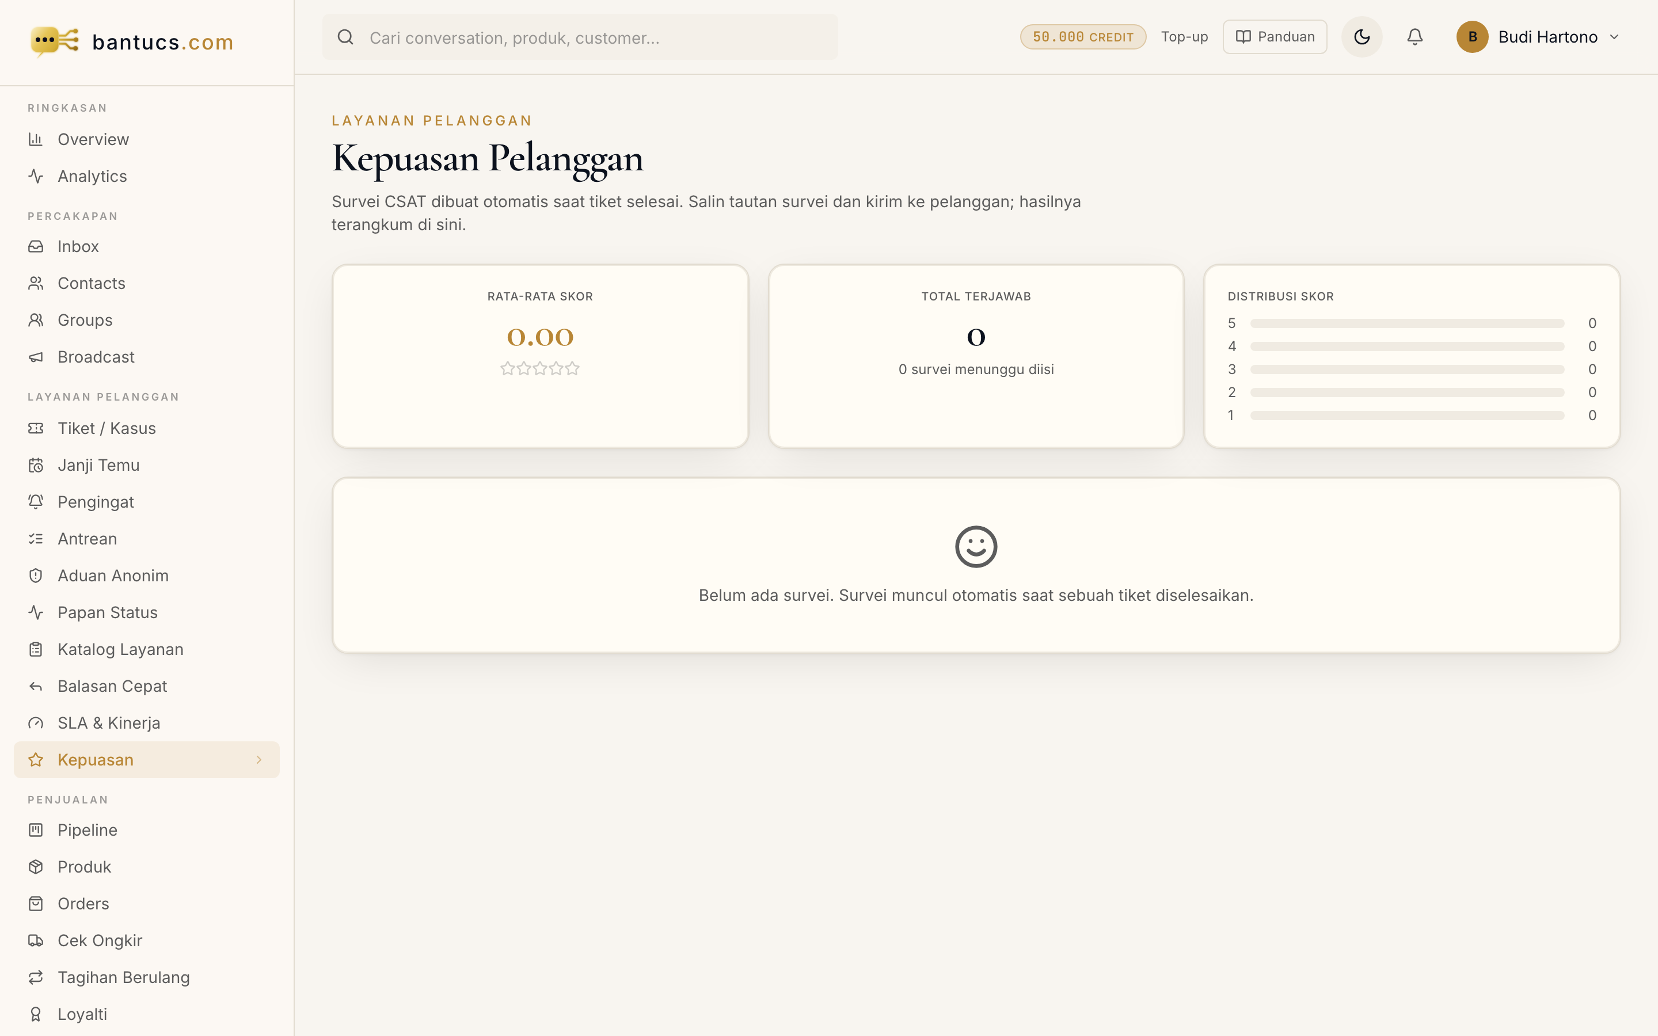Go to Overview in sidebar

point(147,139)
